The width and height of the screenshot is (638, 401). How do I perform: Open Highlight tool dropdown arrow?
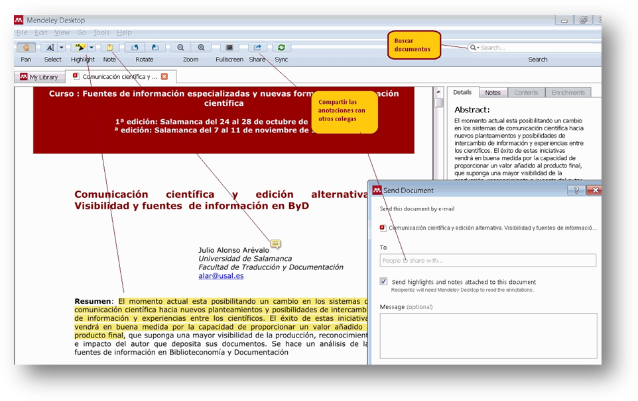tap(92, 48)
